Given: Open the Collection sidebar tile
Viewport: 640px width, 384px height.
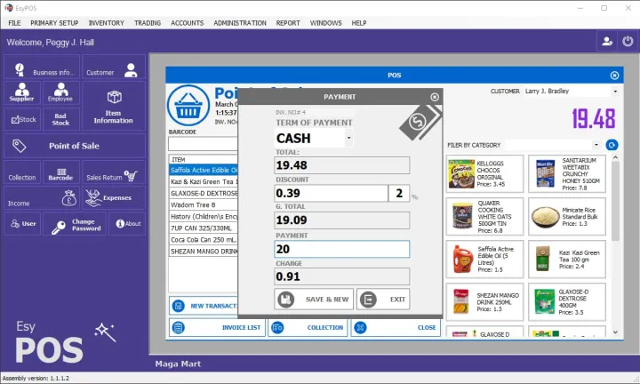Looking at the screenshot, I should coord(22,172).
